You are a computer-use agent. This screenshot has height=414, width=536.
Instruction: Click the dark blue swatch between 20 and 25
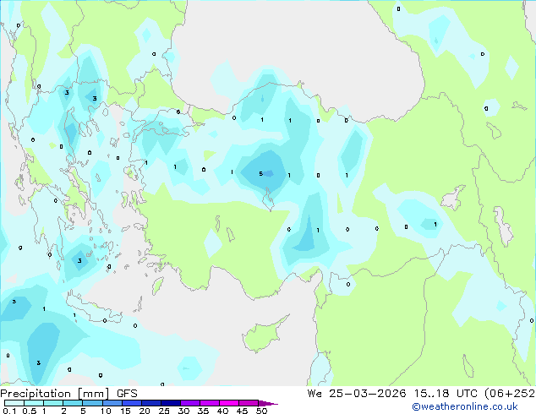click(x=150, y=403)
